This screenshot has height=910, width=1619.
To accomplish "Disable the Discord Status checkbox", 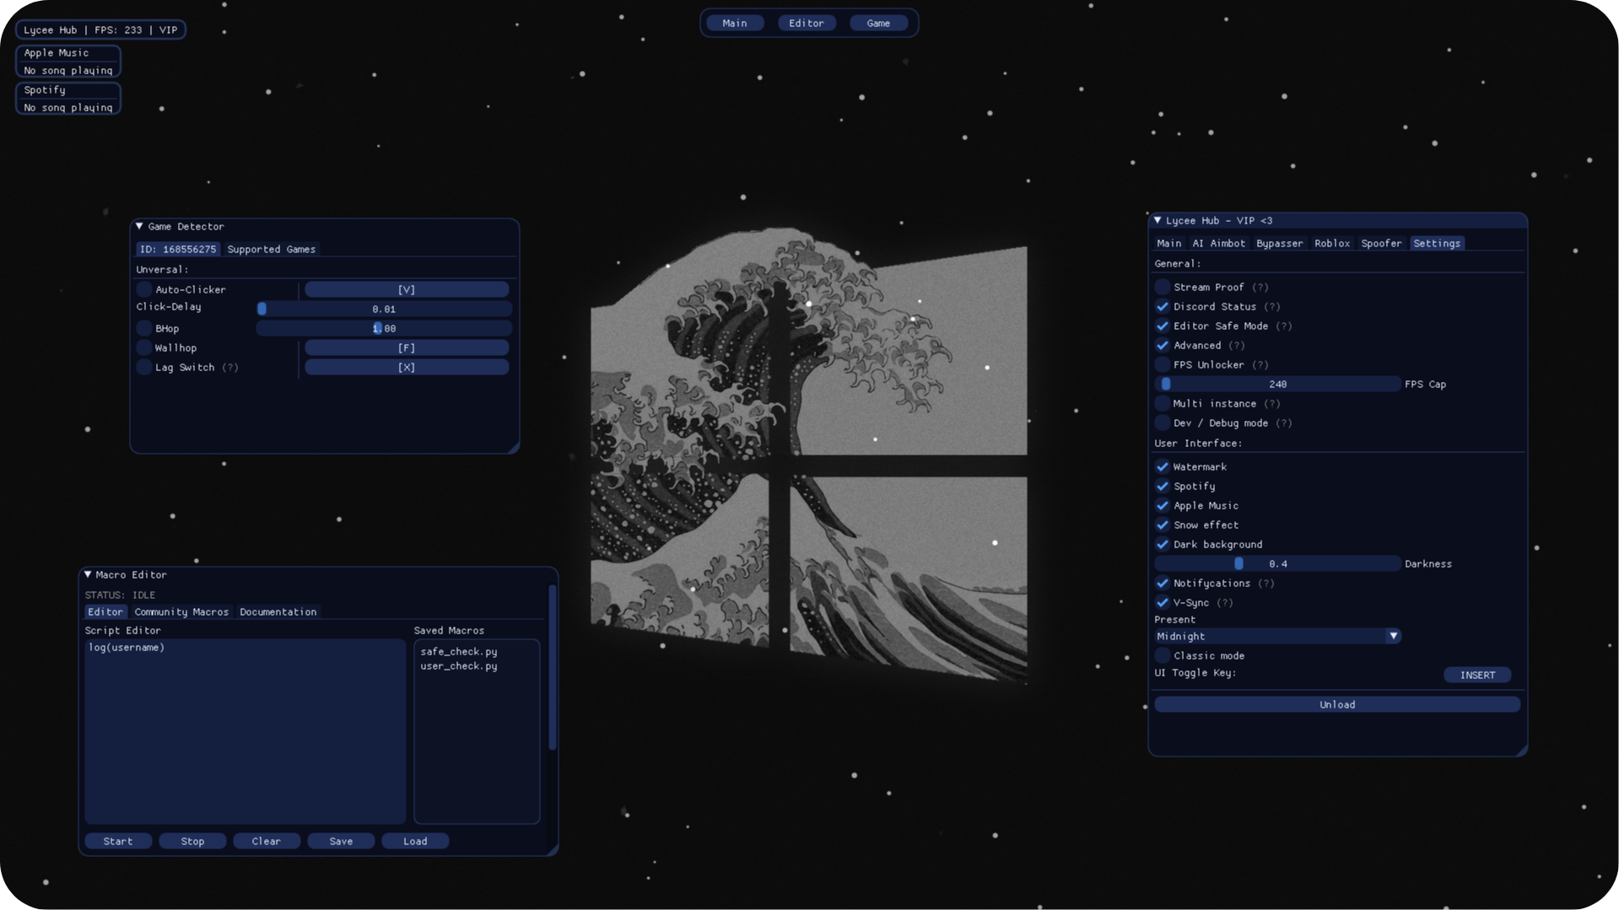I will click(1163, 306).
